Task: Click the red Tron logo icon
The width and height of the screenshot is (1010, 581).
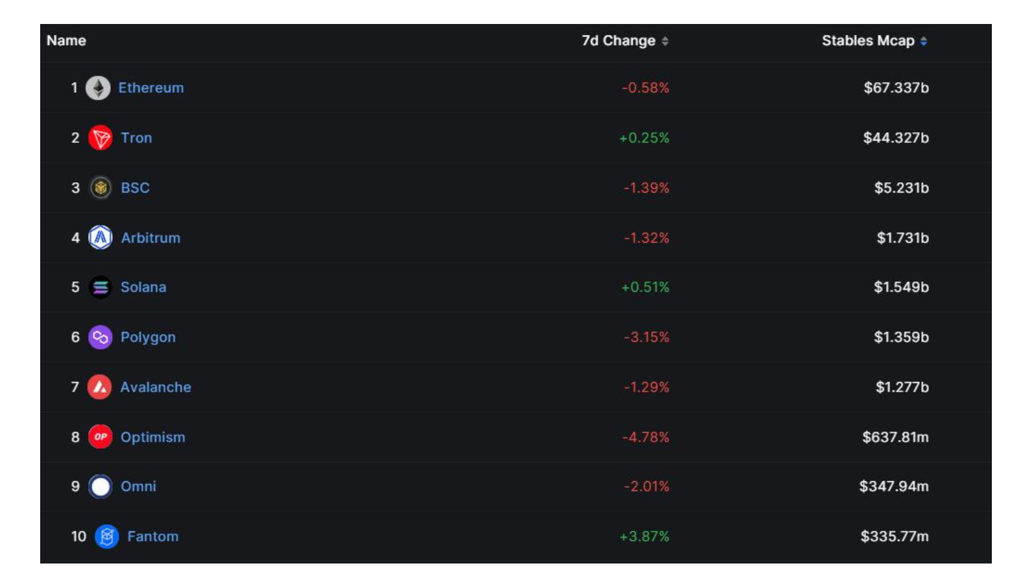Action: 100,138
